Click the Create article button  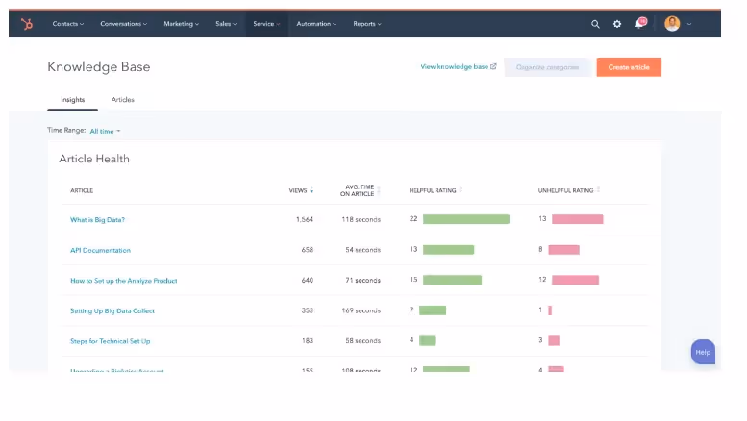(x=629, y=67)
